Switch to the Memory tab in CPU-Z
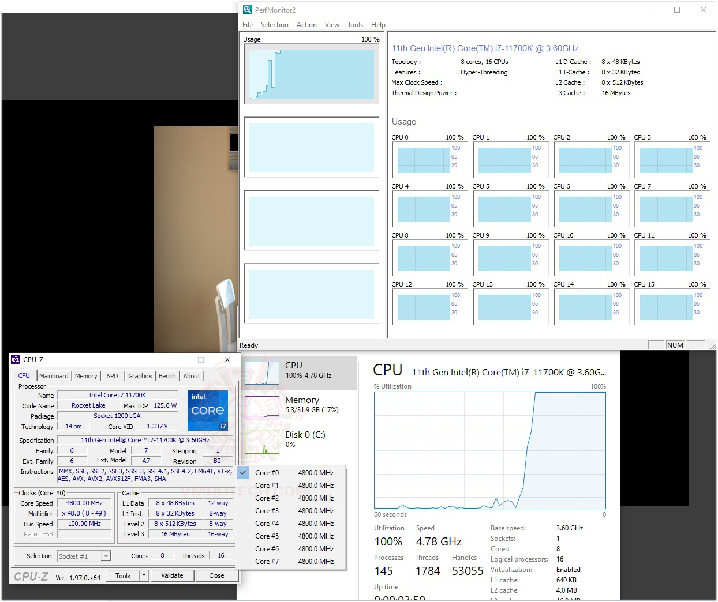Screen dimensions: 718x602 (x=86, y=376)
